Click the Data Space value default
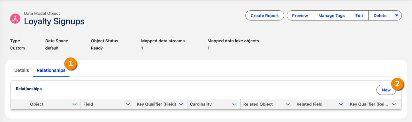412x122 pixels. click(x=52, y=48)
